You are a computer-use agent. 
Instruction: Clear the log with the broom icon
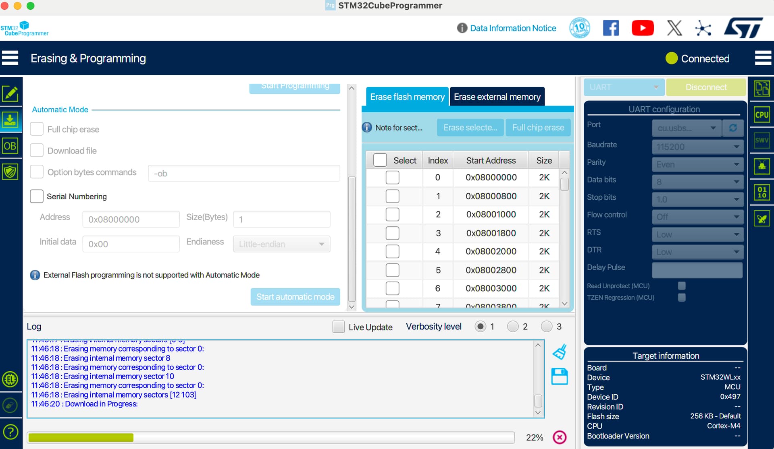(x=560, y=352)
